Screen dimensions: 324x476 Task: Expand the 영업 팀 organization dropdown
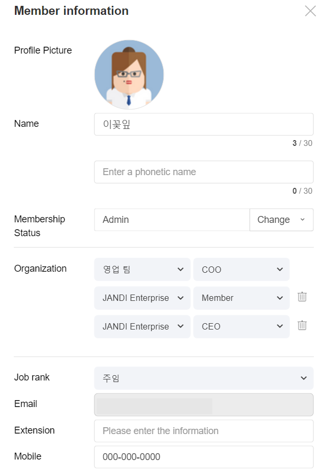click(x=142, y=270)
